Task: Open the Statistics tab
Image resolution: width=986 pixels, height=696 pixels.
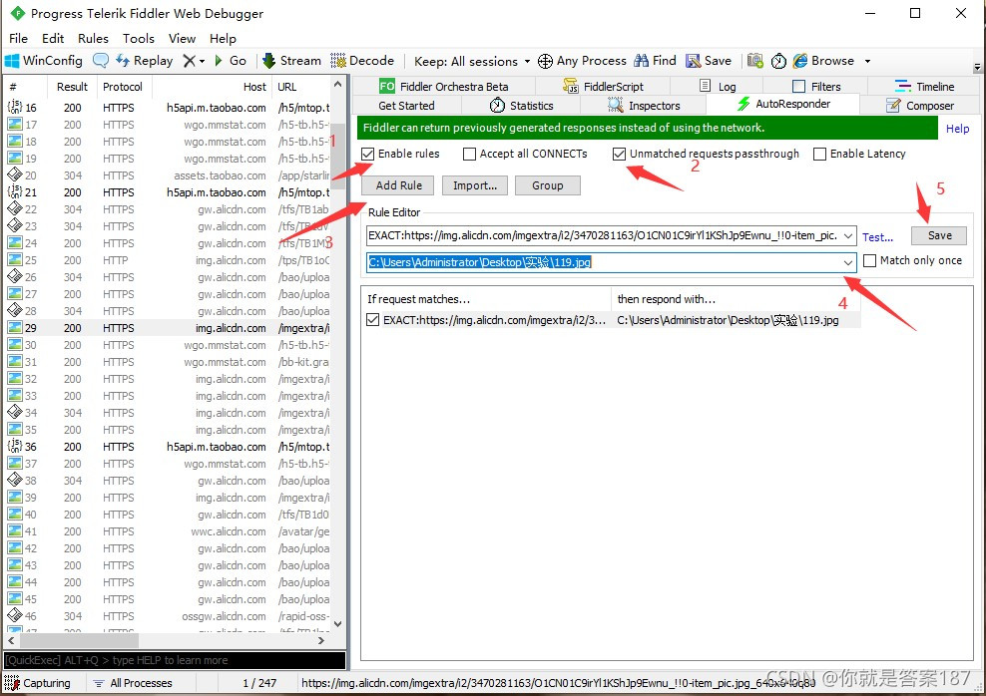Action: (522, 106)
